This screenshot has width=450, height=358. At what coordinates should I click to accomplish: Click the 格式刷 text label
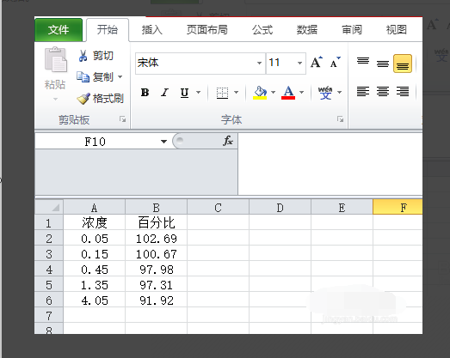(108, 99)
